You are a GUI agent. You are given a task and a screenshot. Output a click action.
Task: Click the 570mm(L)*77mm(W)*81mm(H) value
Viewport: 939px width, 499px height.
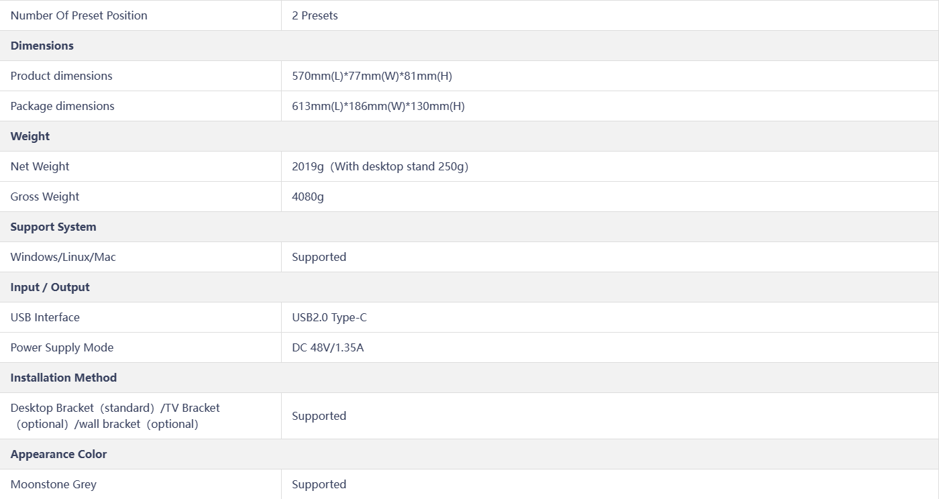(372, 76)
